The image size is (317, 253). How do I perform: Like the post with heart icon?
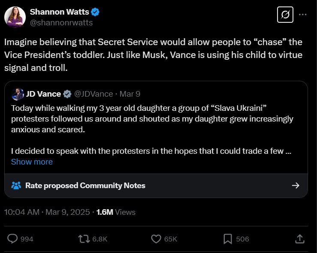tap(157, 238)
